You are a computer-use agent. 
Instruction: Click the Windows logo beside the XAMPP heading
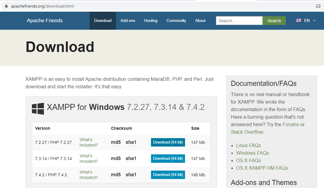pos(37,108)
